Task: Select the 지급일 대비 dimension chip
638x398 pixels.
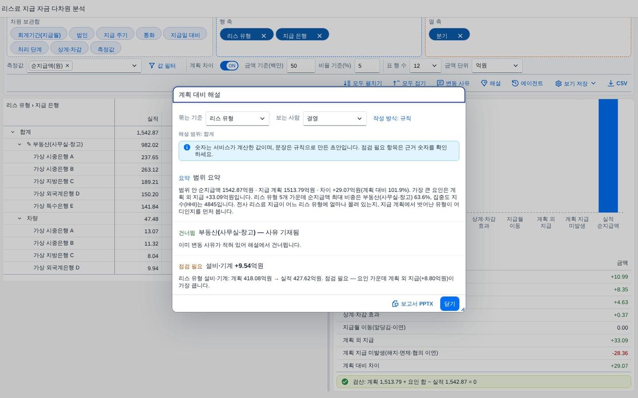Action: [185, 35]
